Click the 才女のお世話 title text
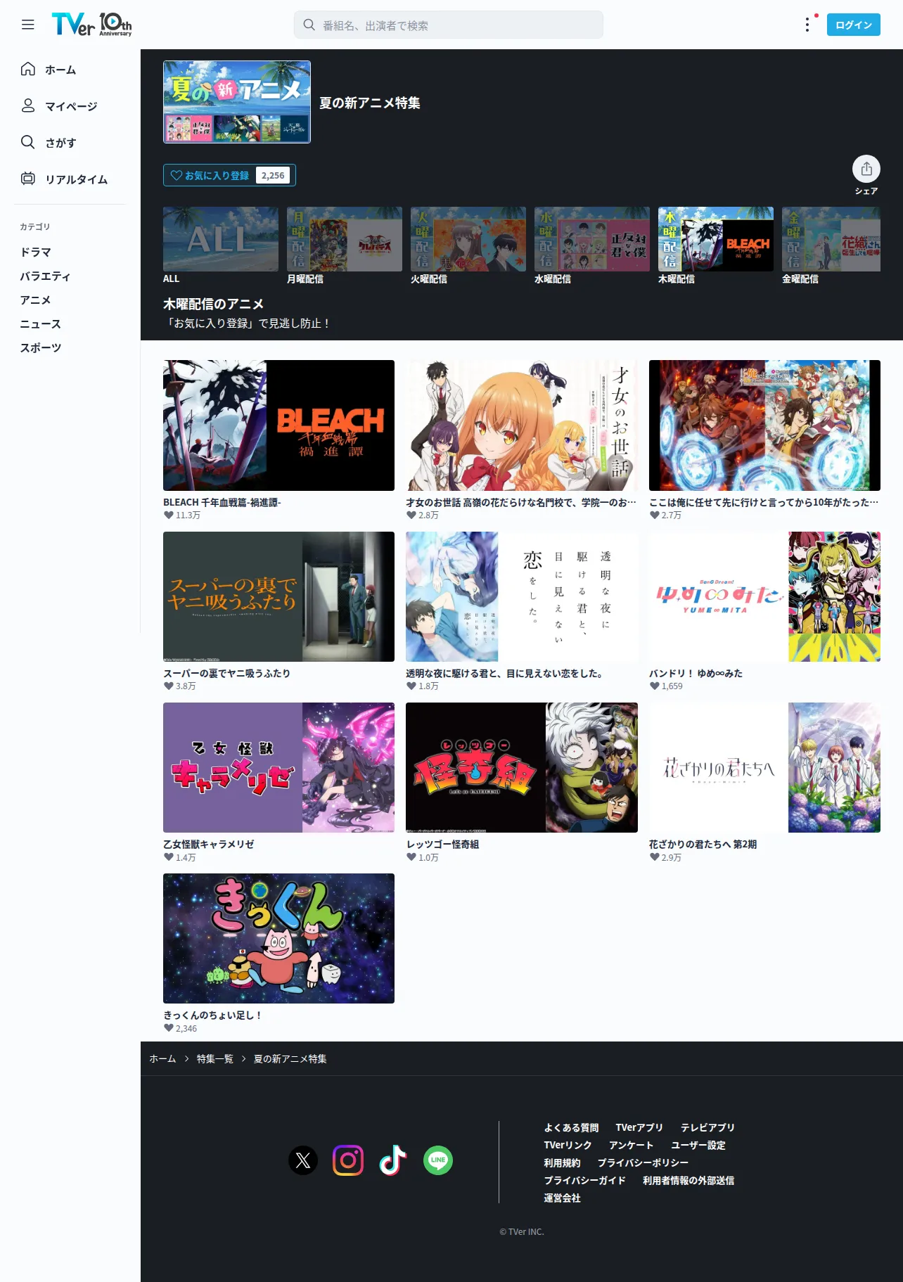This screenshot has width=903, height=1282. (x=521, y=502)
